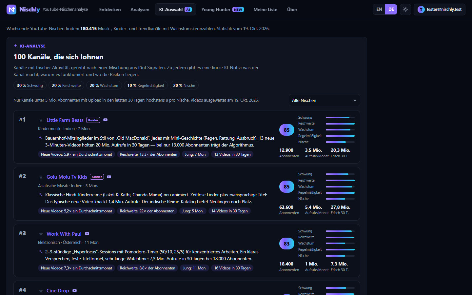Open the tester@nischly.test account menu

pos(439,10)
